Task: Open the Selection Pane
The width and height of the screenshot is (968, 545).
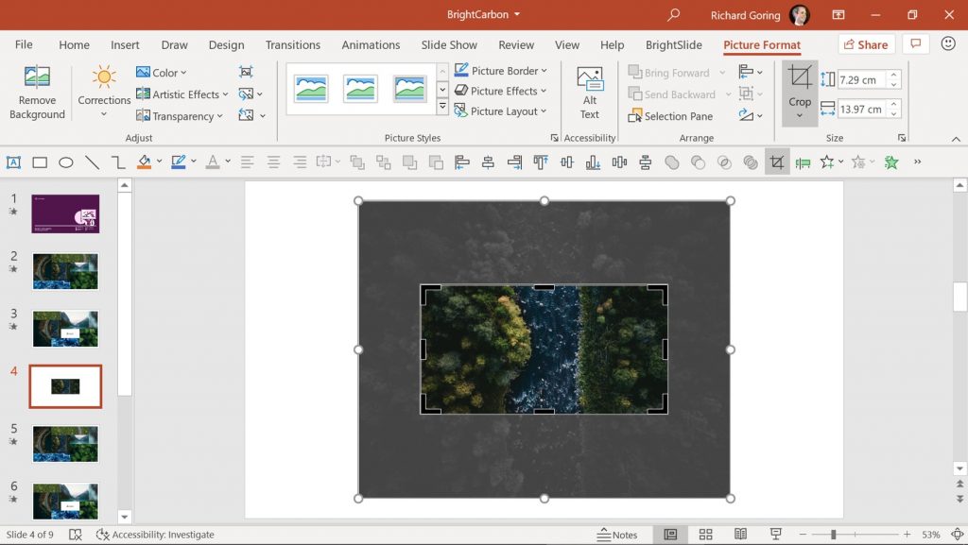Action: pyautogui.click(x=672, y=115)
